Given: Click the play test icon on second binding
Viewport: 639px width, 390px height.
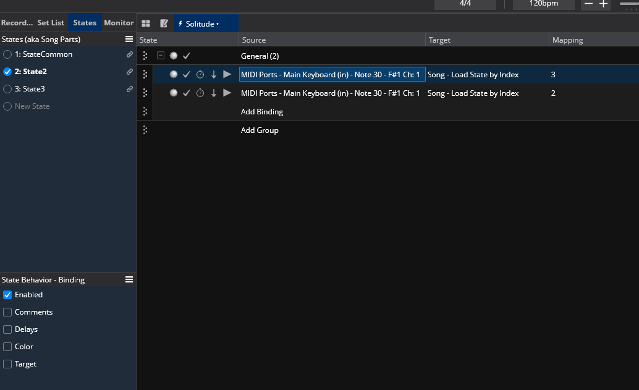Looking at the screenshot, I should click(227, 93).
